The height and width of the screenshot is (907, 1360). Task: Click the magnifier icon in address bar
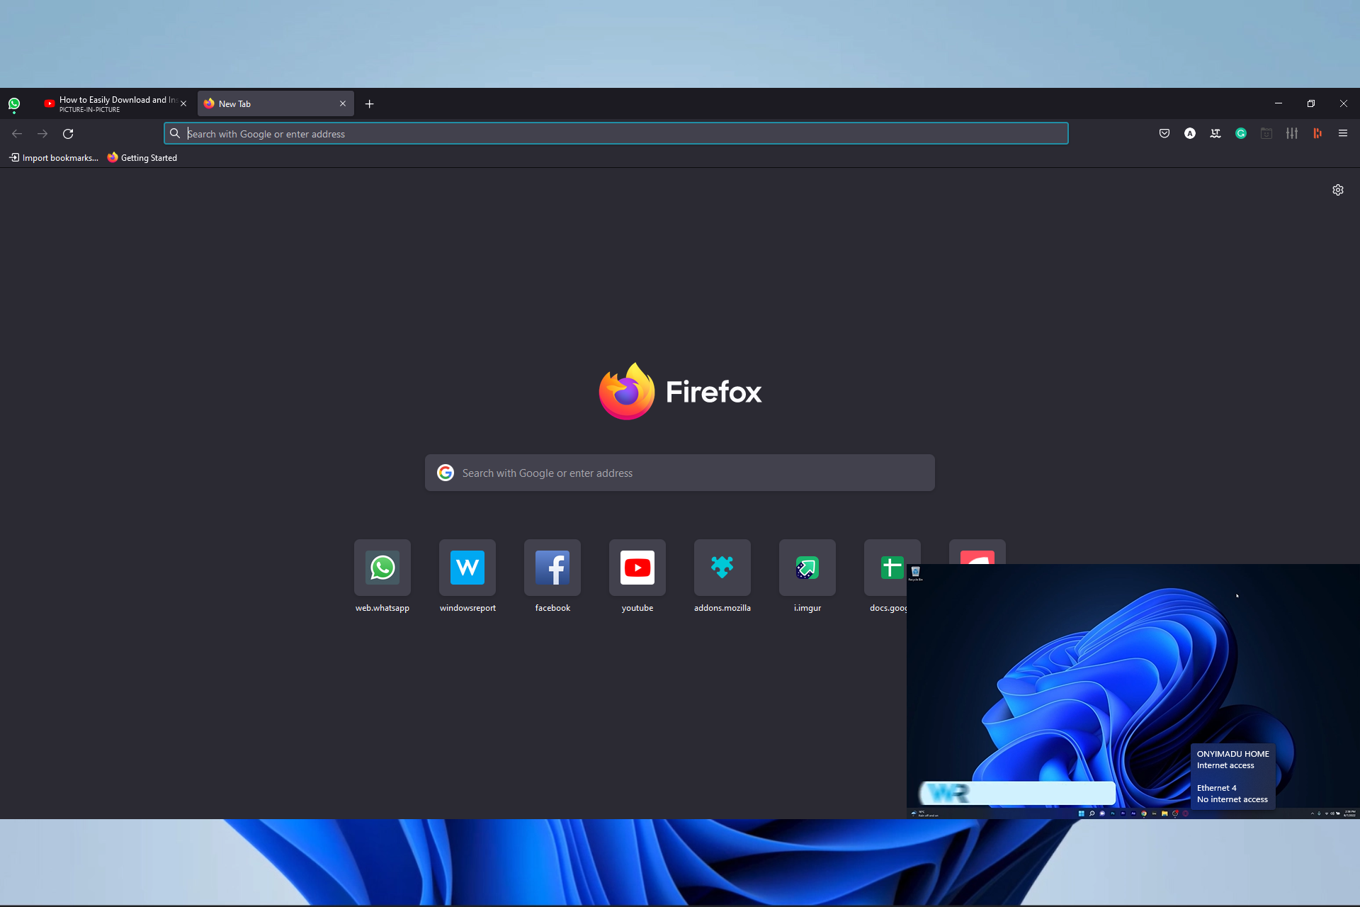pos(175,134)
